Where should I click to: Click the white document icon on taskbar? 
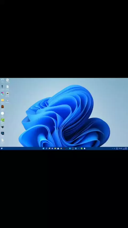click(x=85, y=148)
